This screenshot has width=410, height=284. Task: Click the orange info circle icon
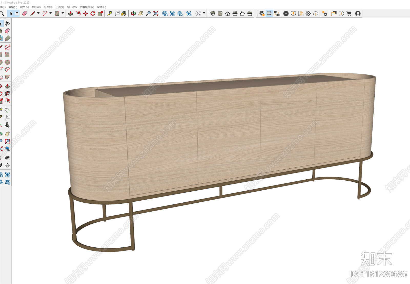[341, 14]
